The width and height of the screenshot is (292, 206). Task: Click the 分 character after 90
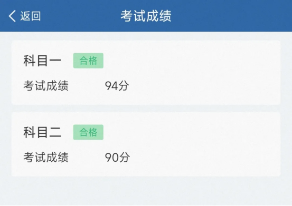pyautogui.click(x=124, y=157)
